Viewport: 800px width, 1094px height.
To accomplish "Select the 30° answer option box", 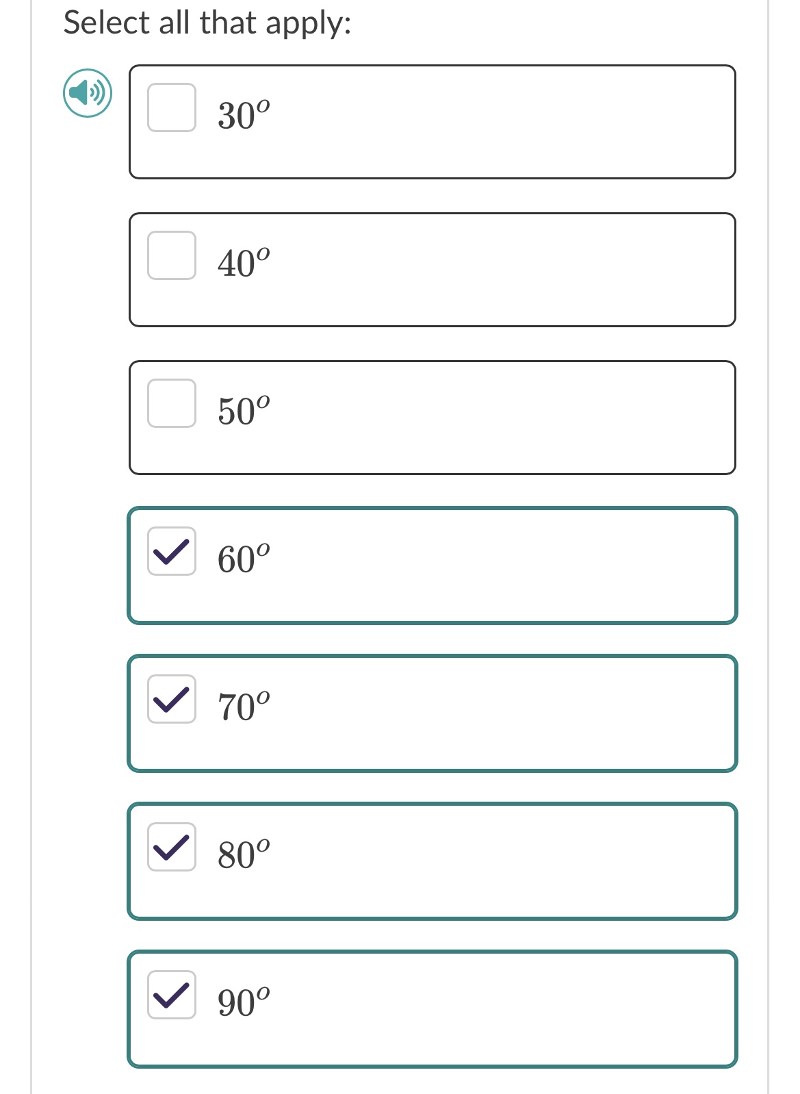I will (x=431, y=120).
